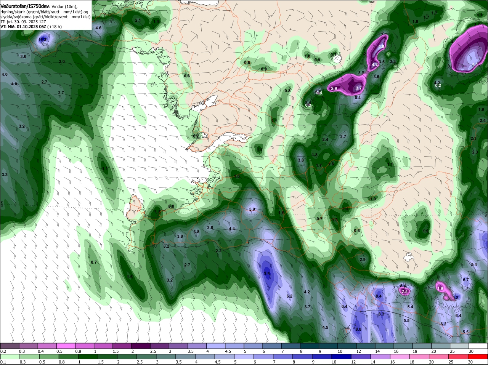This screenshot has width=488, height=365.
Task: Click the white 30 swatch in the upper legend
Action: click(x=478, y=346)
